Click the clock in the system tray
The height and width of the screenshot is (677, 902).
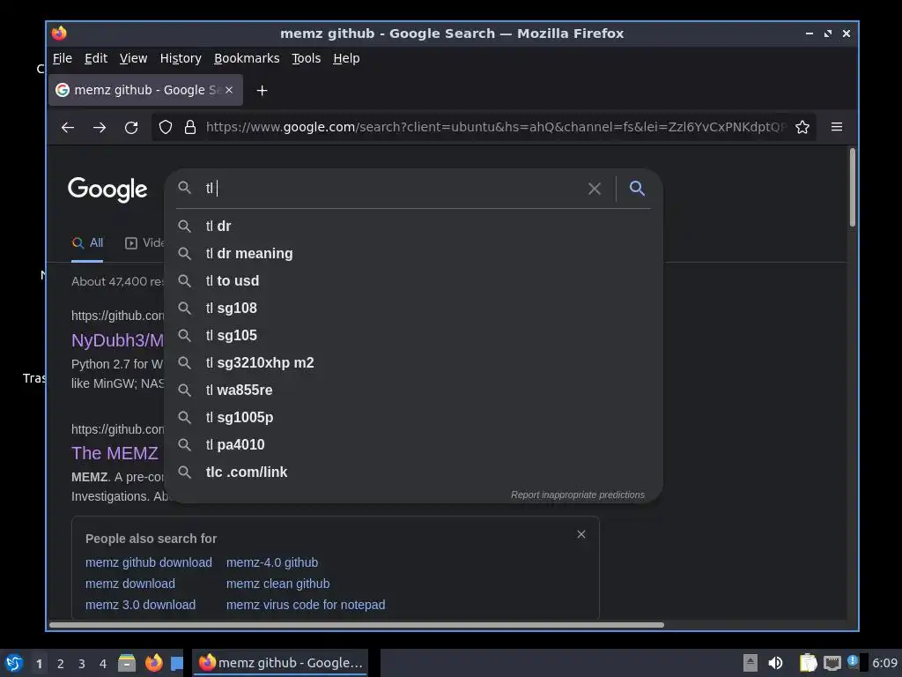[x=884, y=663]
